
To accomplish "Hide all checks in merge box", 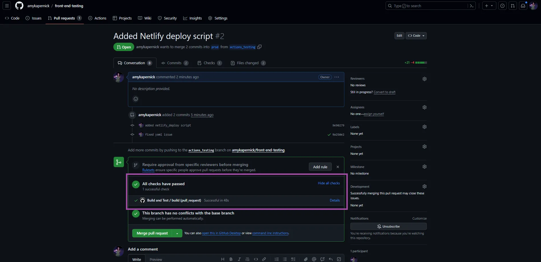I will 329,183.
